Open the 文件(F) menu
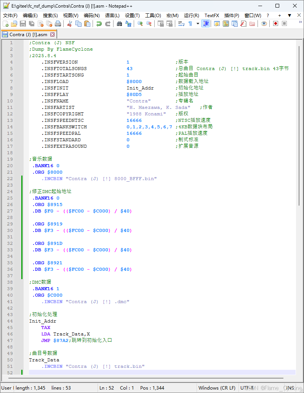 point(10,16)
